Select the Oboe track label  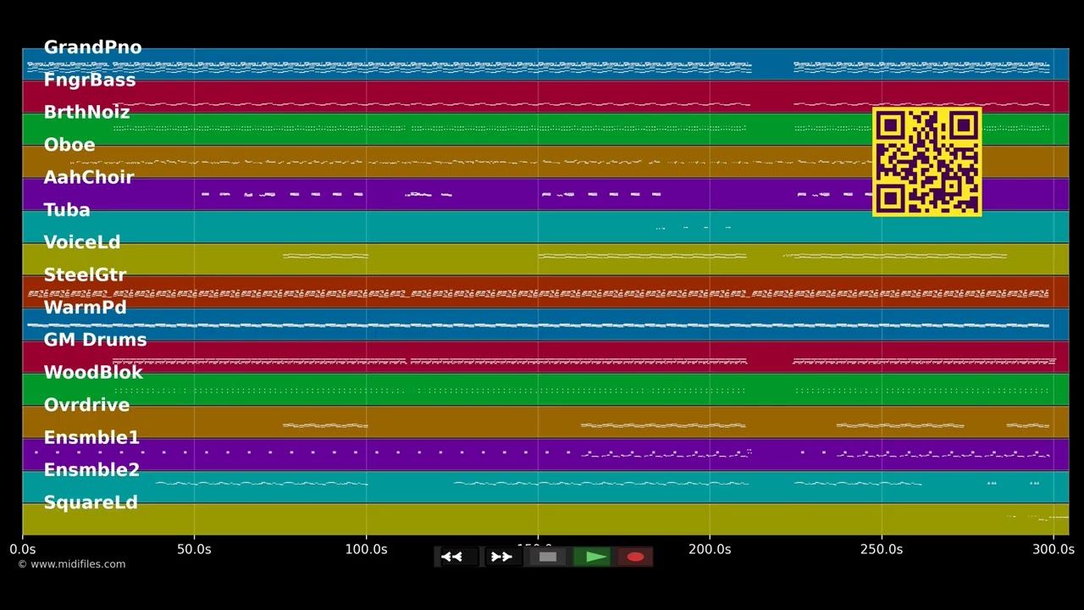pyautogui.click(x=69, y=145)
